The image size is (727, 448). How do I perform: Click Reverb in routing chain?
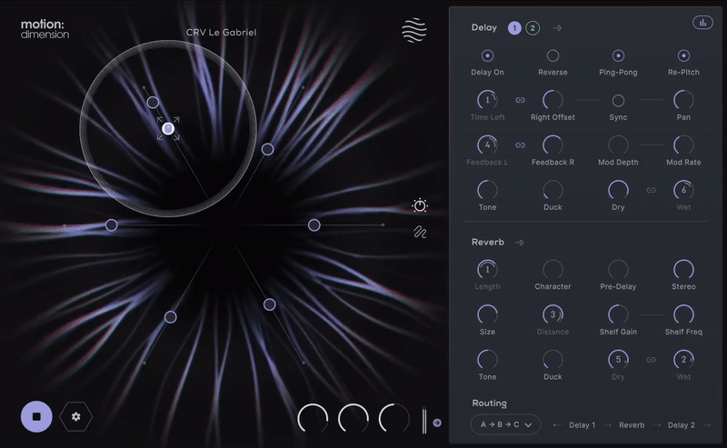pos(632,424)
